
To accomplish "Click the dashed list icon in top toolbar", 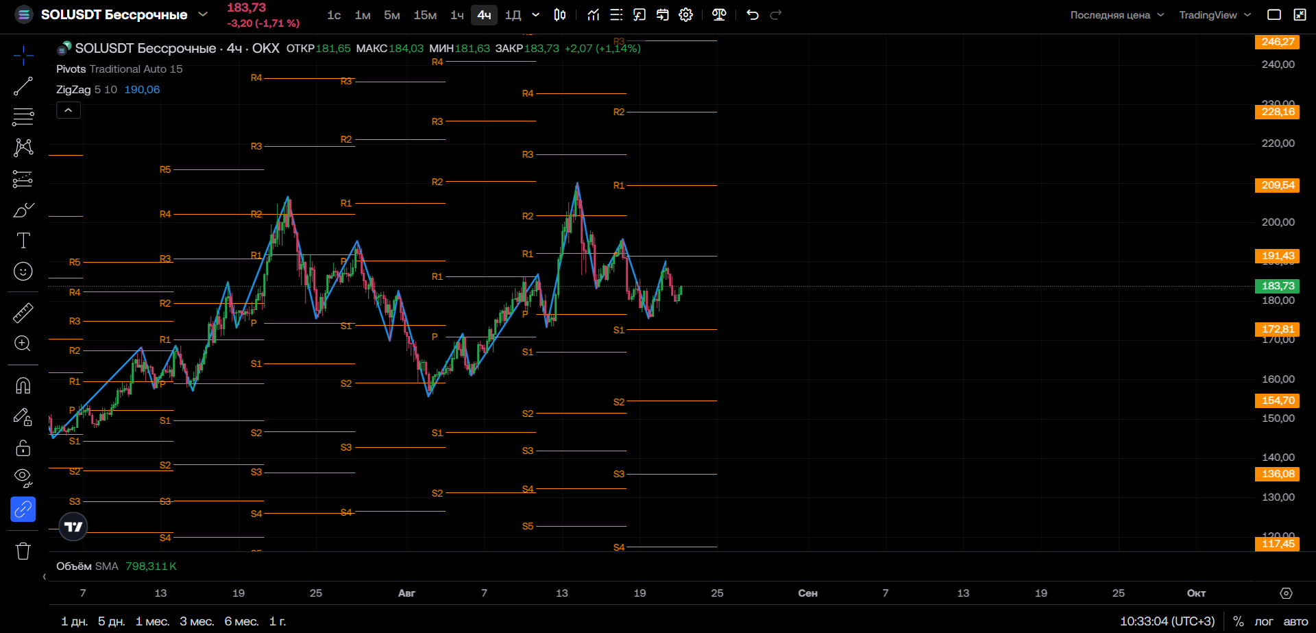I will tap(616, 15).
